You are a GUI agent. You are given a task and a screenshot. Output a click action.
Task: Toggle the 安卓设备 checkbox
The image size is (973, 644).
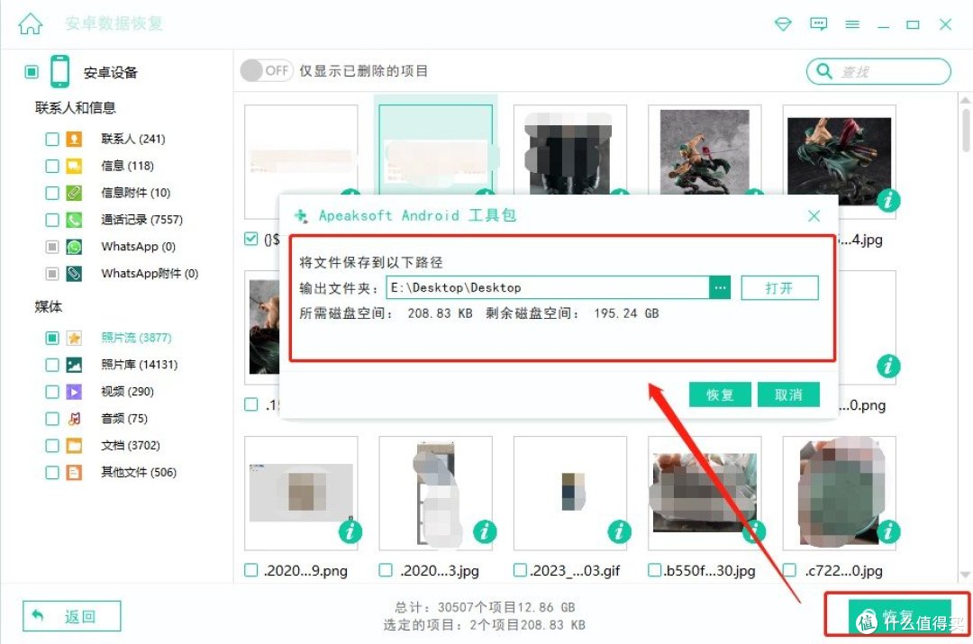[32, 72]
